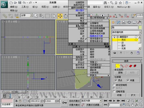Undo the last action with arrow icon
Viewport: 144px width, 108px height.
(24, 3)
